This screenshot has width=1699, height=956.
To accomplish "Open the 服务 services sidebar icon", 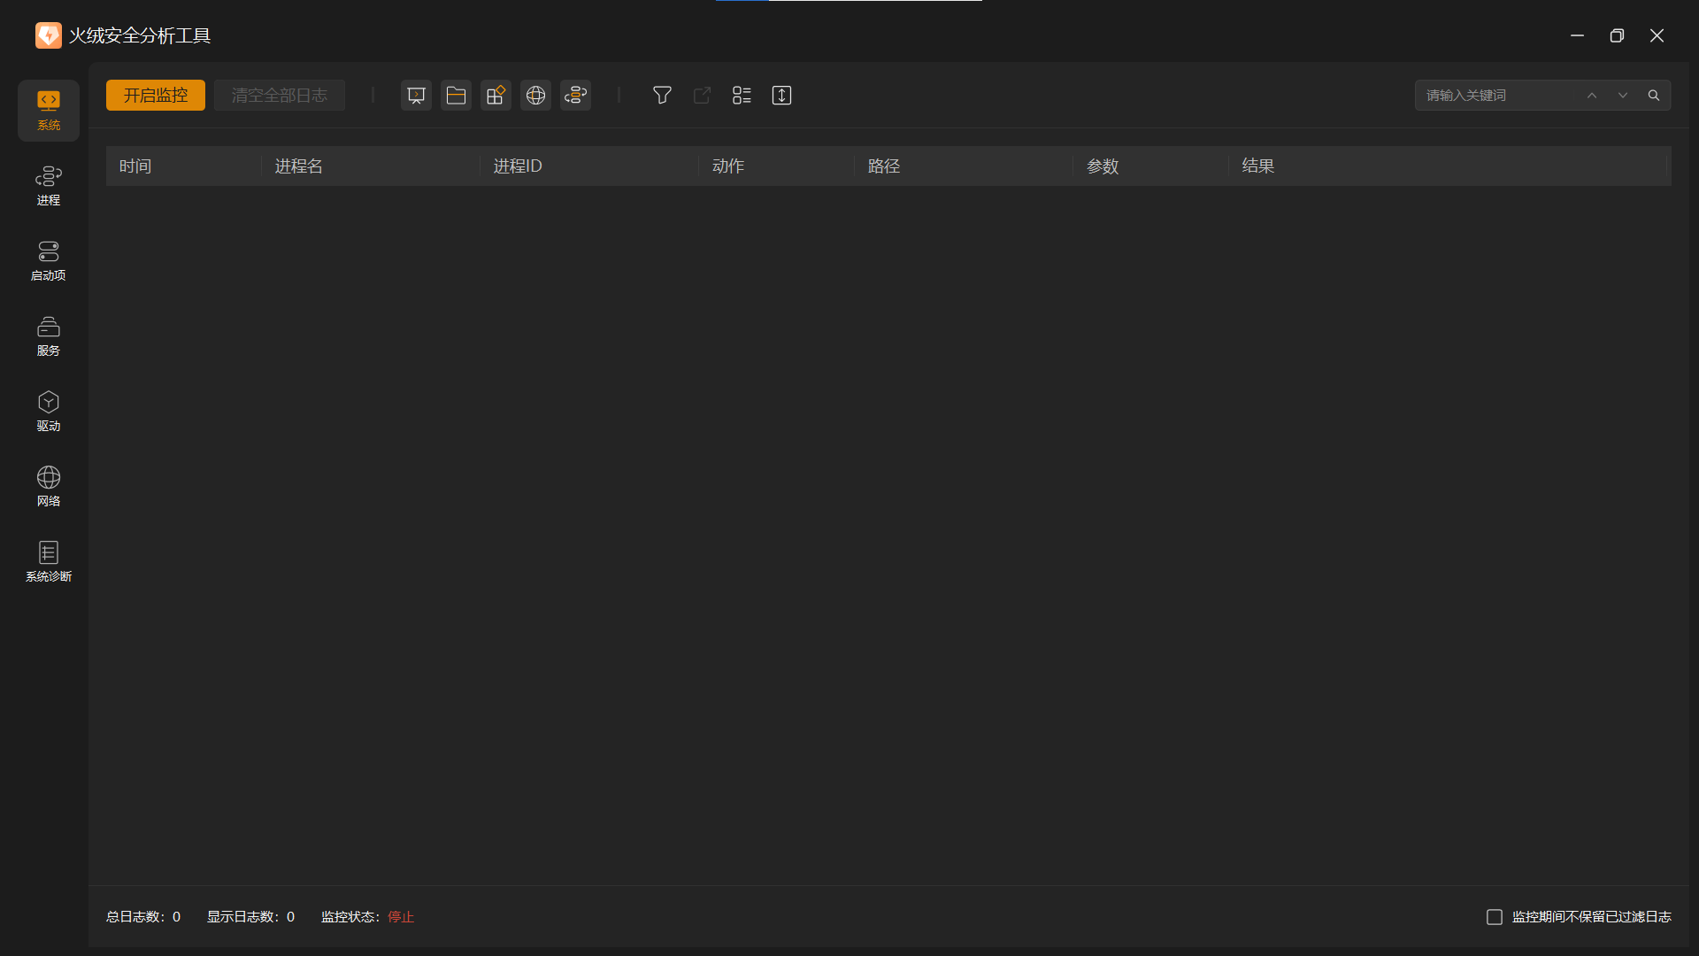I will pos(49,336).
